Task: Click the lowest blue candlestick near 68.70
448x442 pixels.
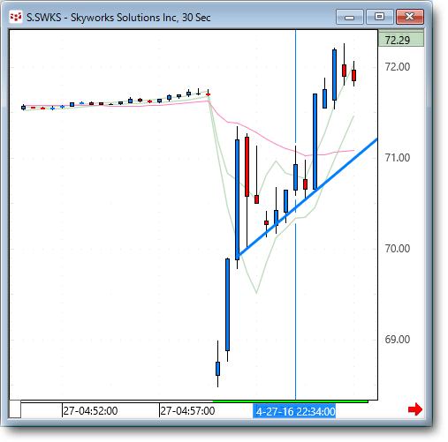Action: (x=217, y=369)
